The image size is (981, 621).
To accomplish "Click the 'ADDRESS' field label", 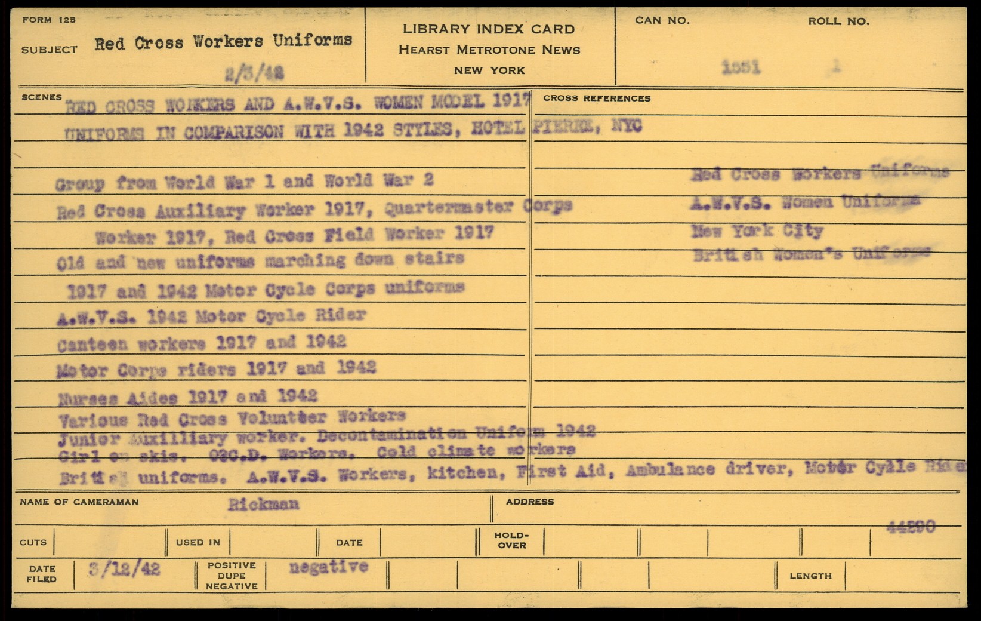I will click(529, 502).
